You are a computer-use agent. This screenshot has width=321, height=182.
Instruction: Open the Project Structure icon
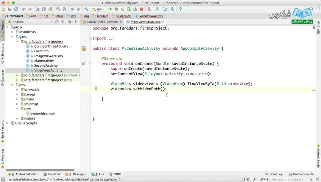(165, 9)
